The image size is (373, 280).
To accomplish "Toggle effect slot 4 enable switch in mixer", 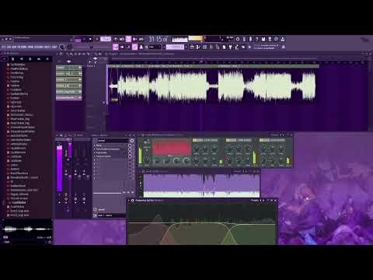I will (x=130, y=156).
